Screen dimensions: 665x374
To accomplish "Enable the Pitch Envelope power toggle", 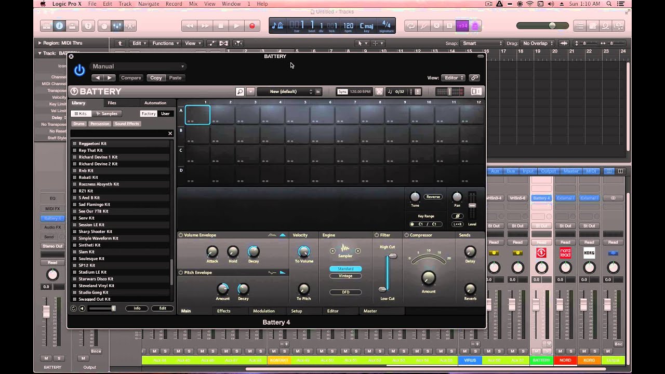I will pyautogui.click(x=181, y=273).
